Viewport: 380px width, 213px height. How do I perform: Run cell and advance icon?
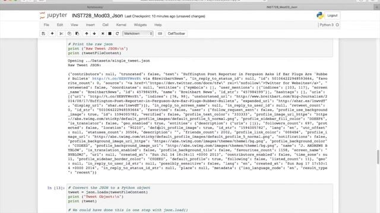103,34
